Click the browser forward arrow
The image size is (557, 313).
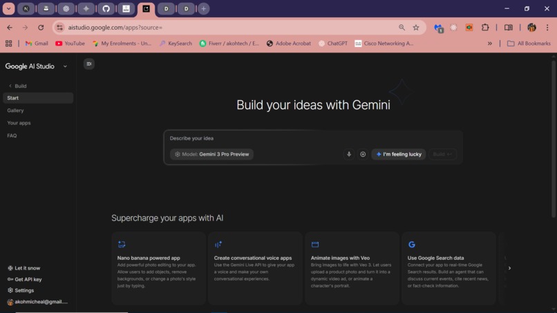click(x=25, y=28)
